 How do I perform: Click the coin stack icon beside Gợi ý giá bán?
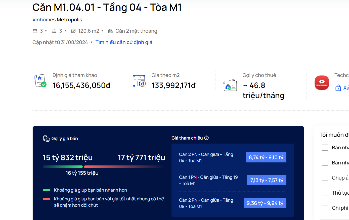click(x=46, y=139)
